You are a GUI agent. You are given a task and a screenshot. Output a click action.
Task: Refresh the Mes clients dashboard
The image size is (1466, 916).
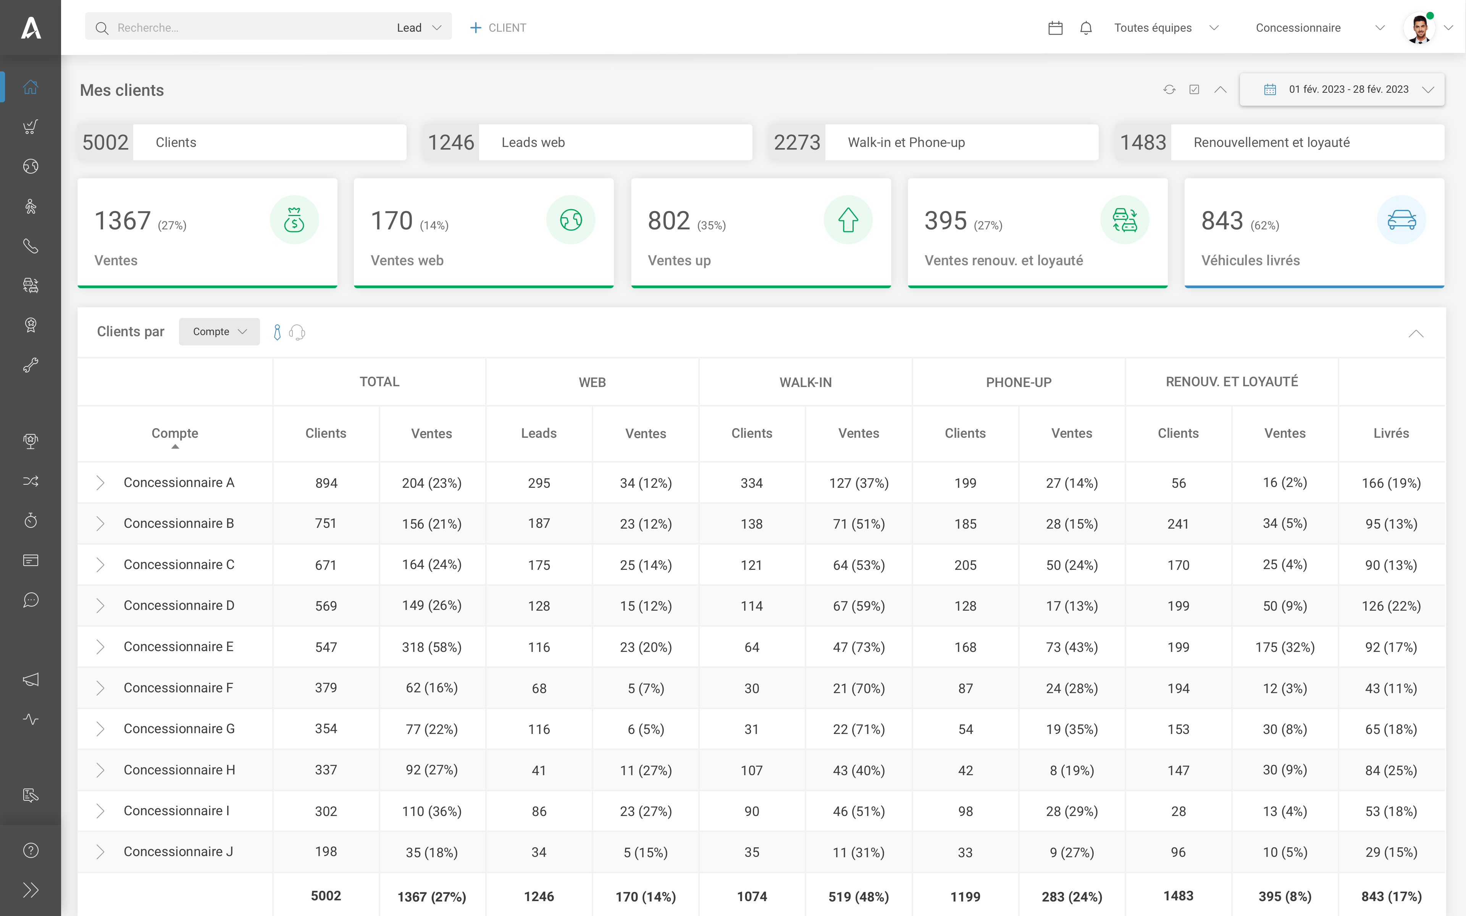point(1169,90)
